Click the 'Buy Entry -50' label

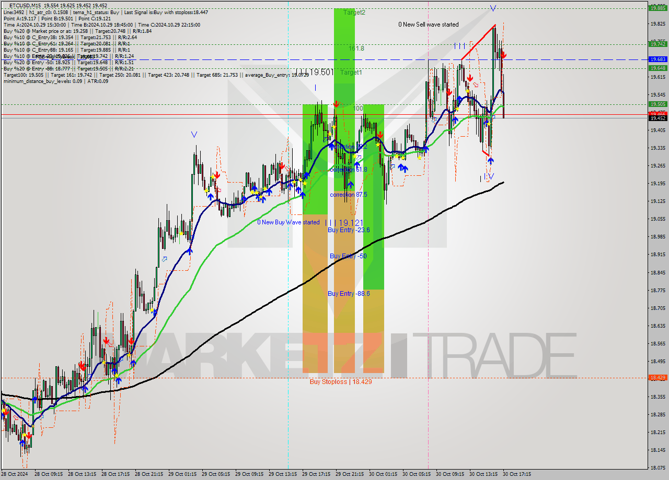coord(348,256)
